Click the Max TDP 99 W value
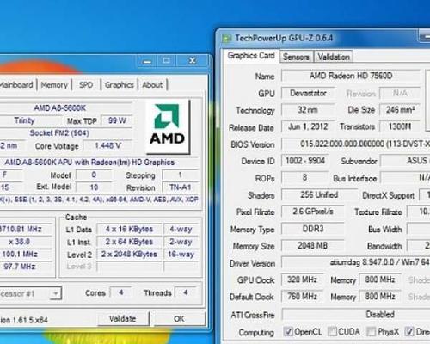 coord(117,120)
